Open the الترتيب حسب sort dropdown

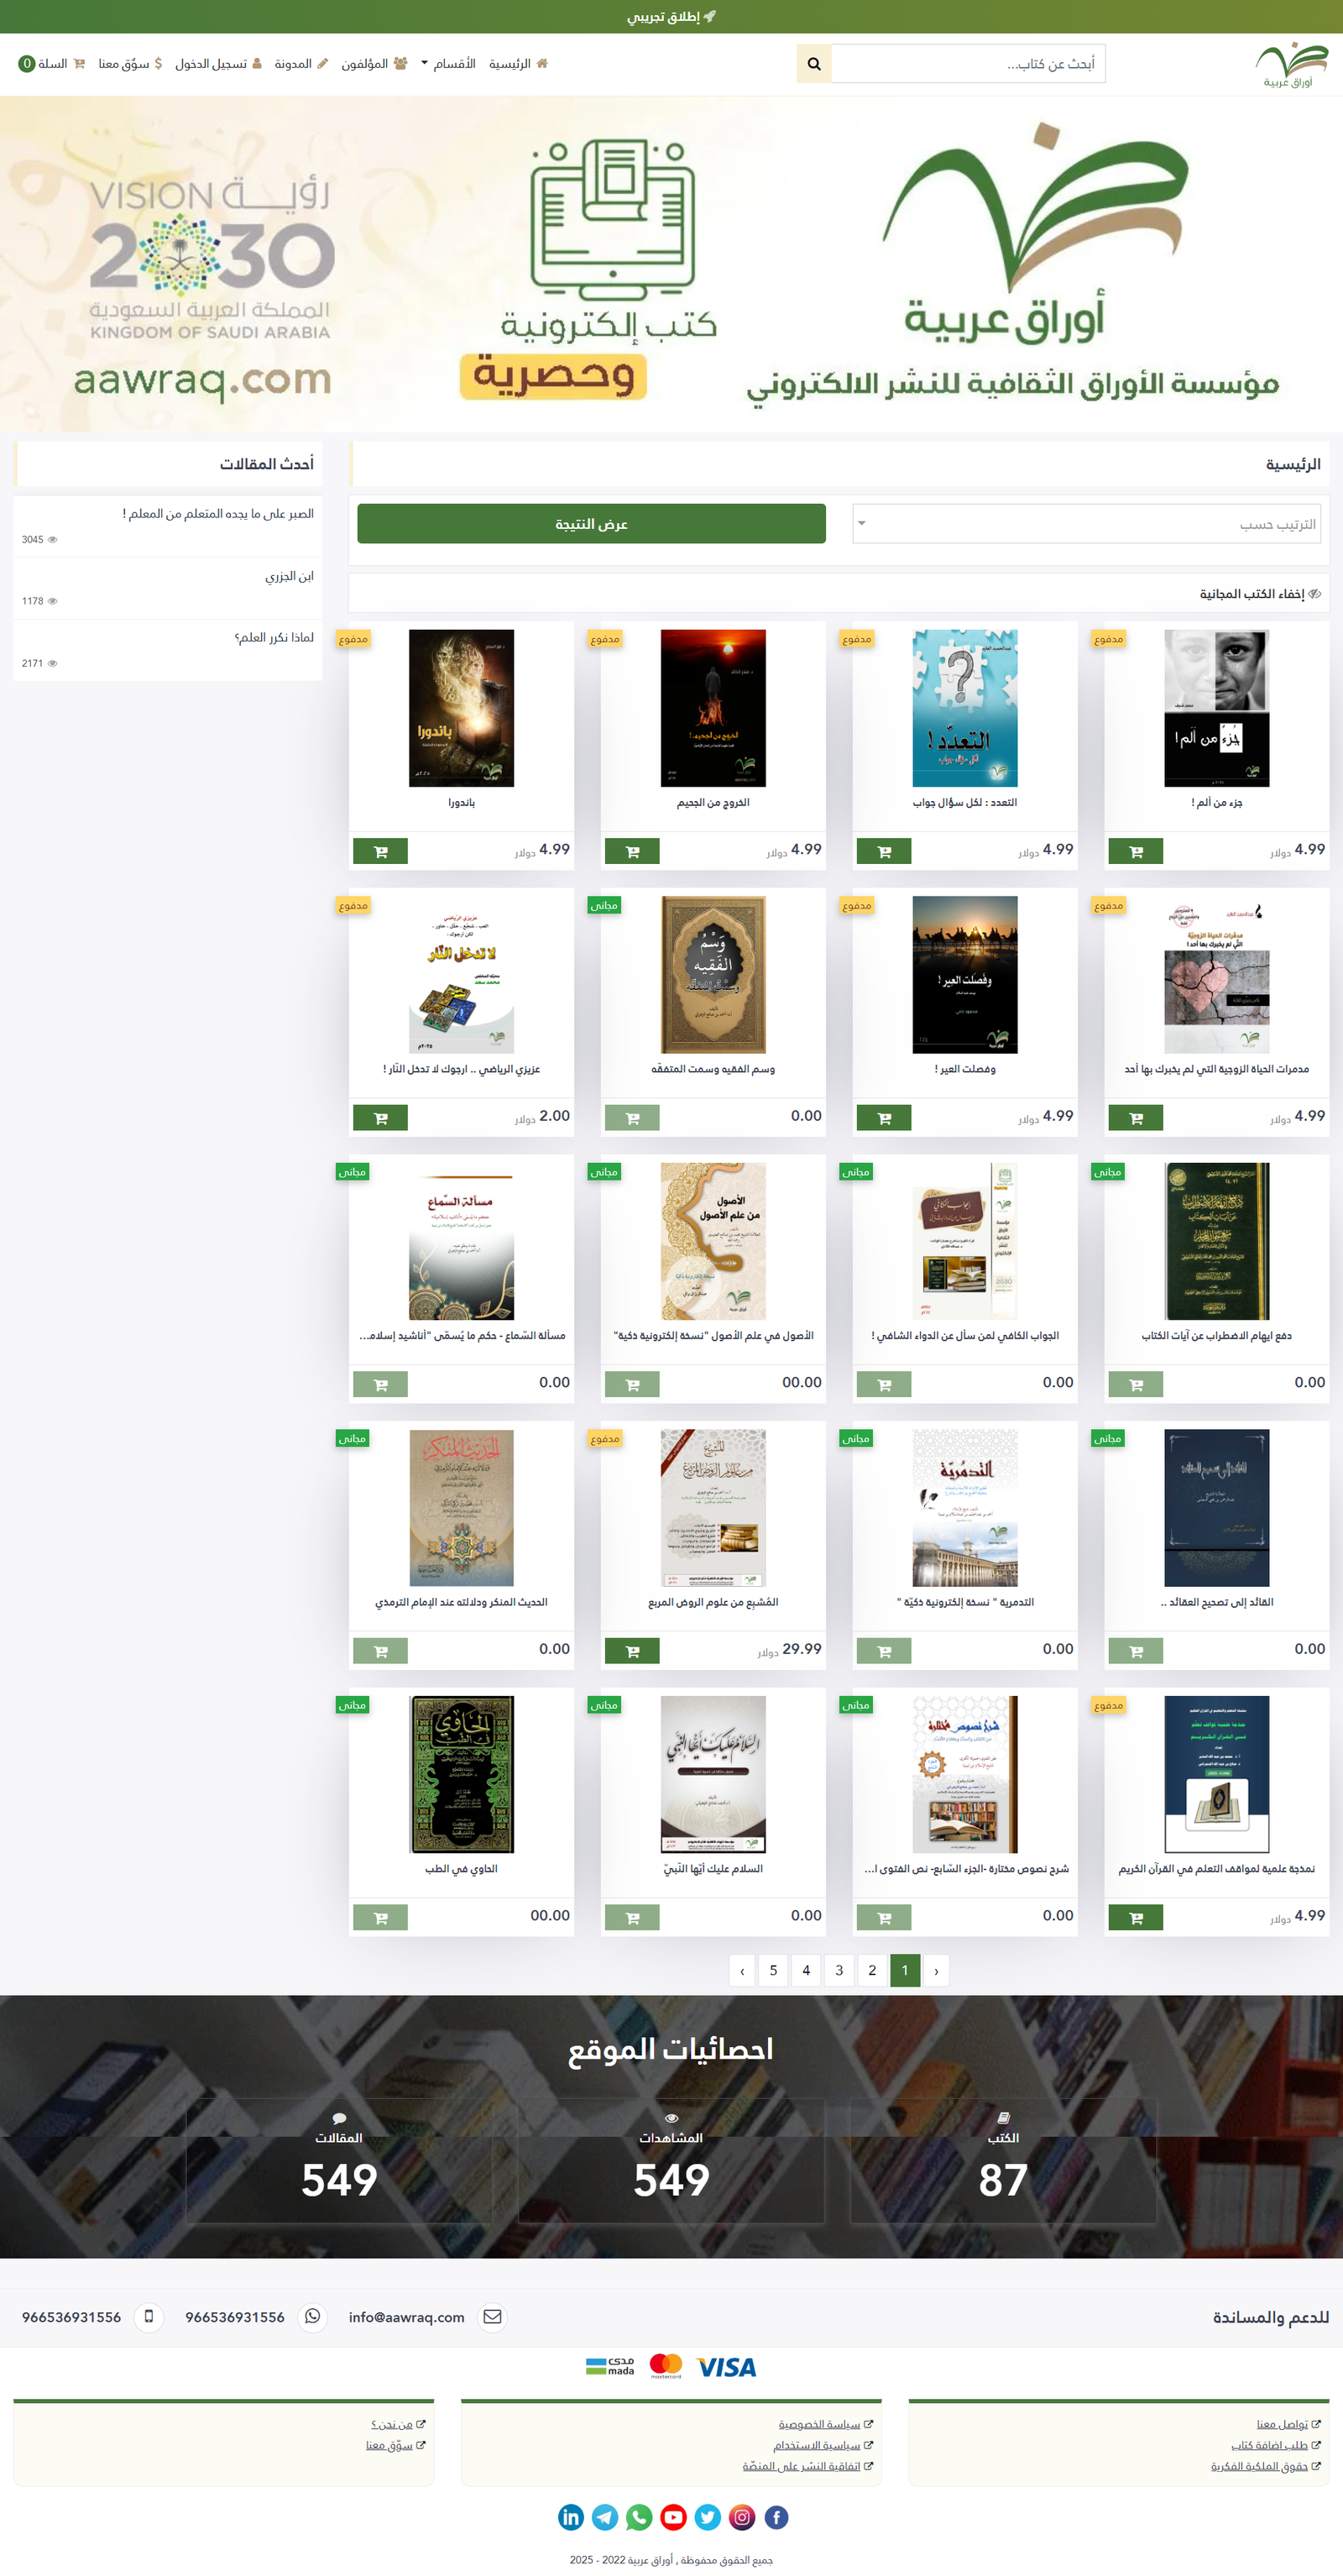tap(1086, 524)
